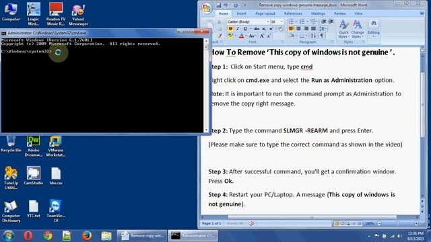This screenshot has width=431, height=242.
Task: Toggle Italic formatting in Word ribbon
Action: tap(238, 29)
